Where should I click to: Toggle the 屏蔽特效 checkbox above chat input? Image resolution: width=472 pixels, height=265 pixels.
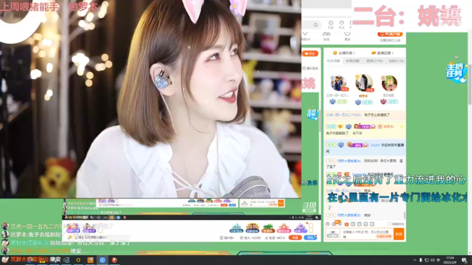[389, 224]
